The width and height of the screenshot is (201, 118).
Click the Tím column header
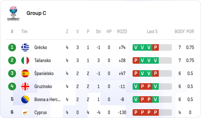pyautogui.click(x=24, y=32)
